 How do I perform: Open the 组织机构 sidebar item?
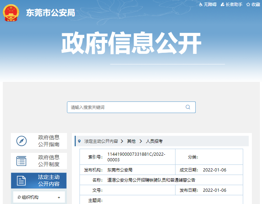(30, 197)
